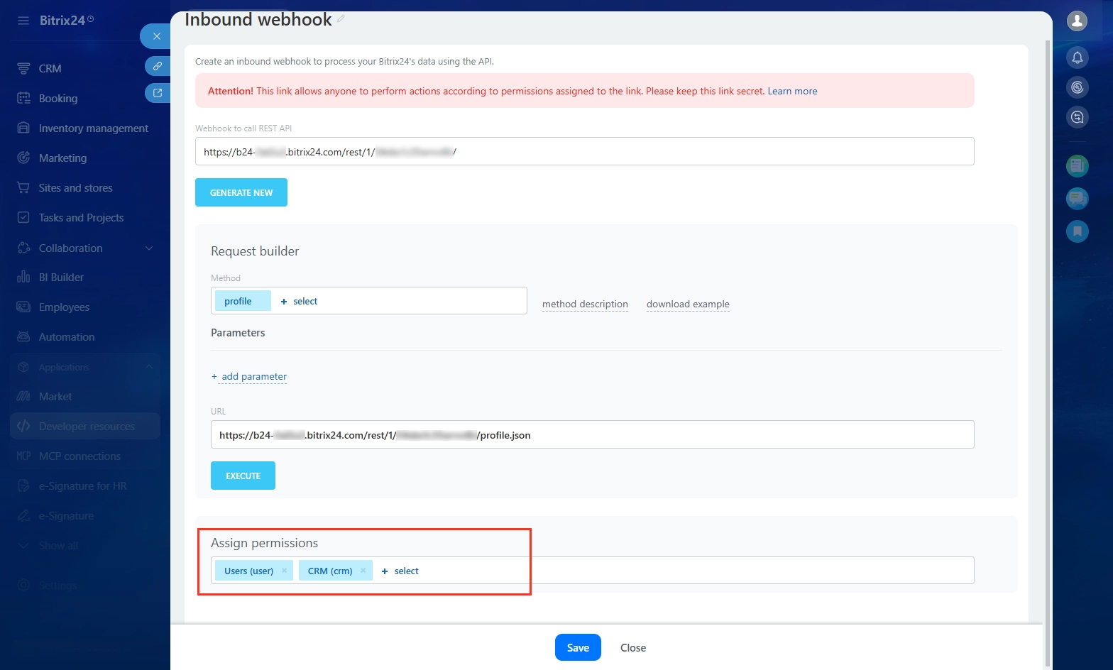Click the Booking calendar icon
The image size is (1113, 670).
click(x=23, y=98)
